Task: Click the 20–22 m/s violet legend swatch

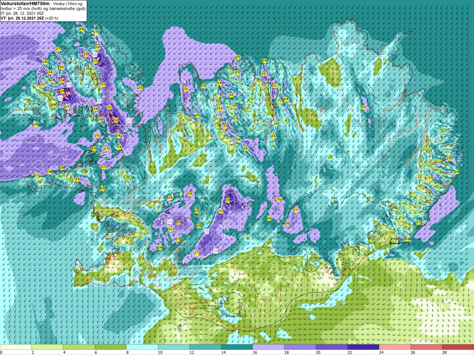Action: point(332,347)
